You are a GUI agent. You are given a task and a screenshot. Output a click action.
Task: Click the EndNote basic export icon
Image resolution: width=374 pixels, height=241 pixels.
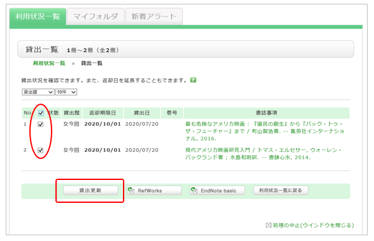[x=194, y=190]
